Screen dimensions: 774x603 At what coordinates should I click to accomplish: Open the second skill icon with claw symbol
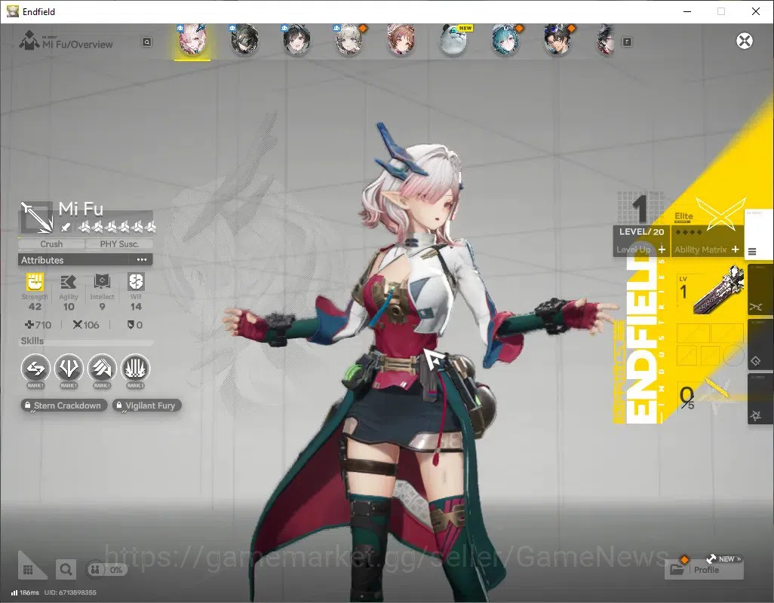pos(69,369)
